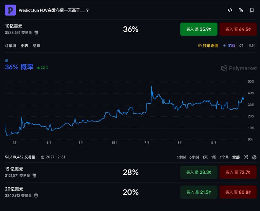Select the 6小时 chart range

click(194, 157)
